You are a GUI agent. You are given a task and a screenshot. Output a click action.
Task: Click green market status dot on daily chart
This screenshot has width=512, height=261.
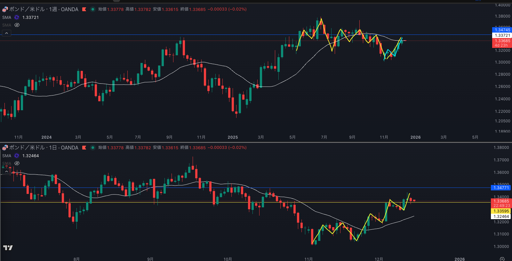pyautogui.click(x=92, y=148)
